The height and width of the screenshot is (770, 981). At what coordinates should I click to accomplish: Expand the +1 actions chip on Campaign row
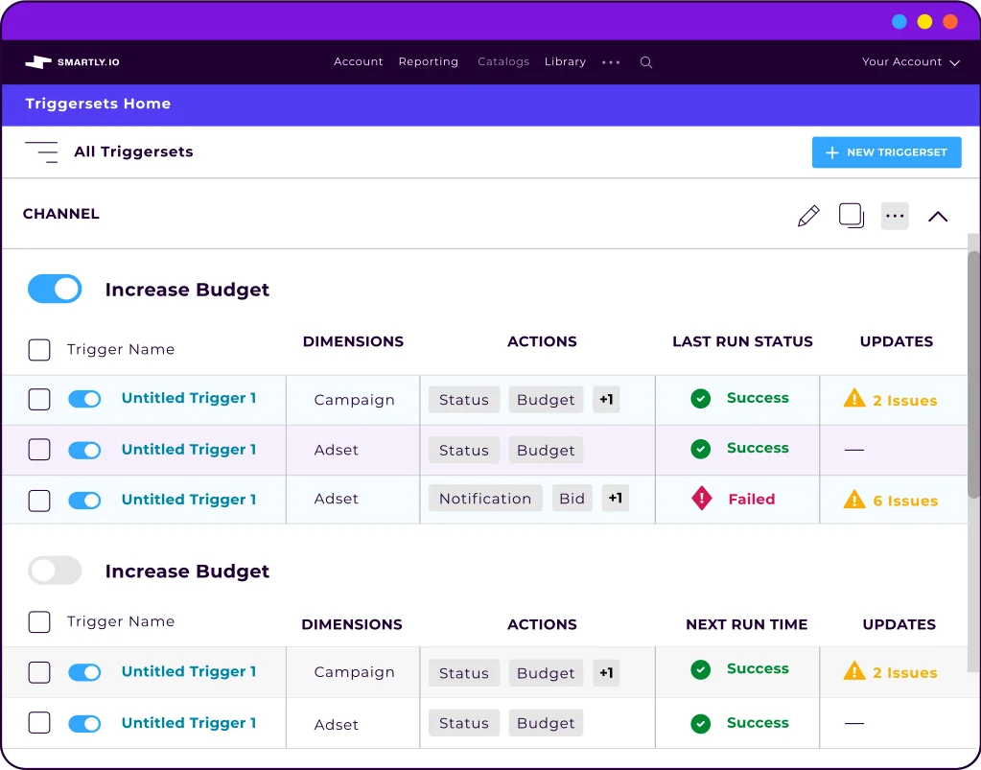[x=606, y=400]
